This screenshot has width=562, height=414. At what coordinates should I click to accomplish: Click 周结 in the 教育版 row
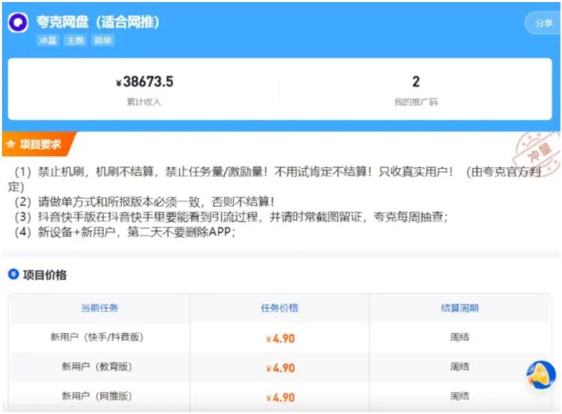click(x=460, y=367)
